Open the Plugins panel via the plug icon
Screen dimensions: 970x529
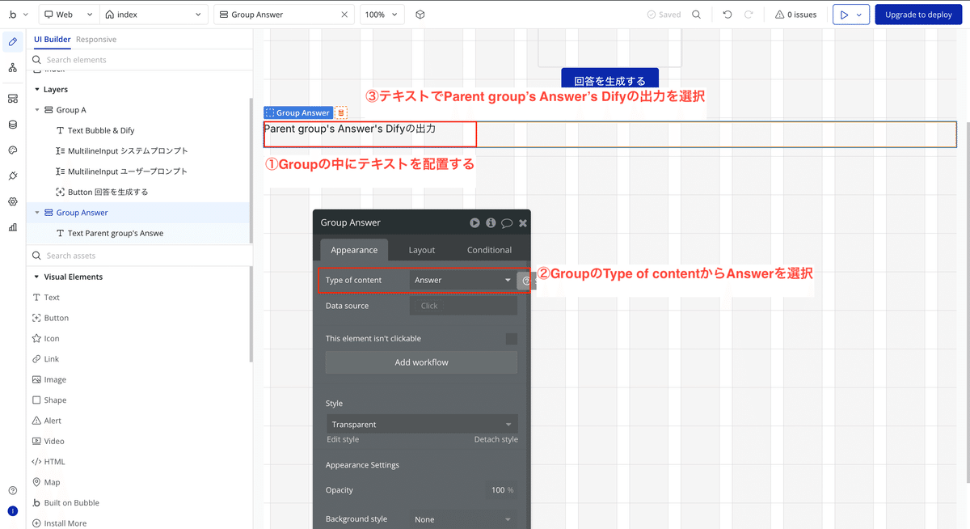click(12, 176)
